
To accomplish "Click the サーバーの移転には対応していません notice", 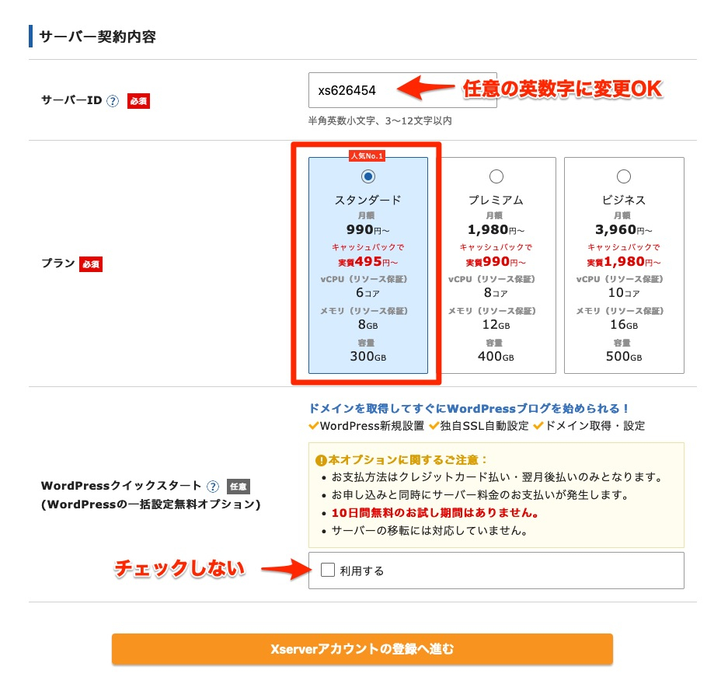I will point(430,530).
